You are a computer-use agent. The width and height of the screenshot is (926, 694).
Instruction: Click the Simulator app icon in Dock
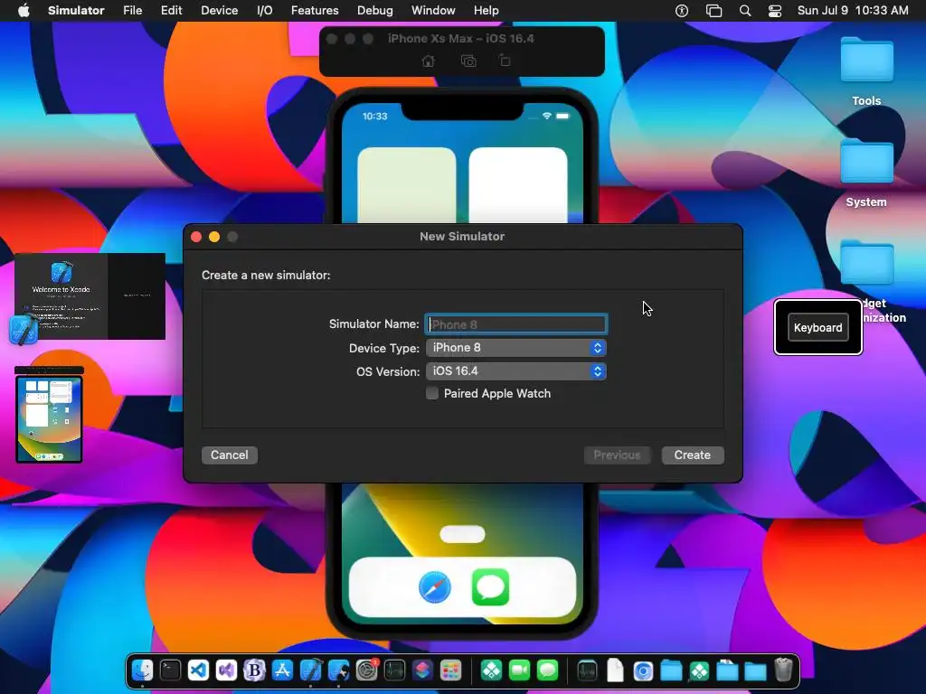(338, 671)
